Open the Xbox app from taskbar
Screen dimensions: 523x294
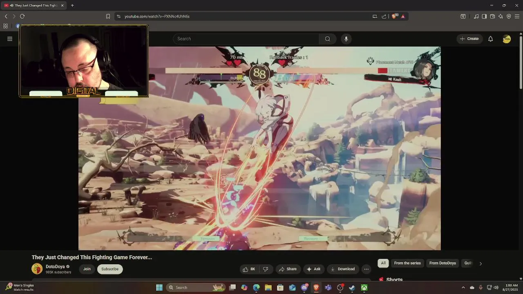tap(364, 287)
